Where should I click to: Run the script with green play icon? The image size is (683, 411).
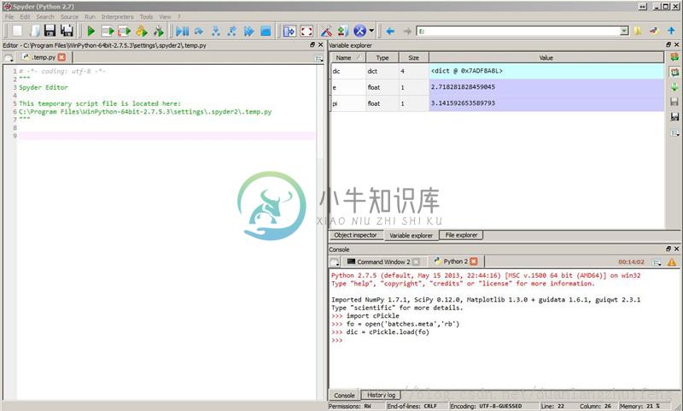coord(91,31)
